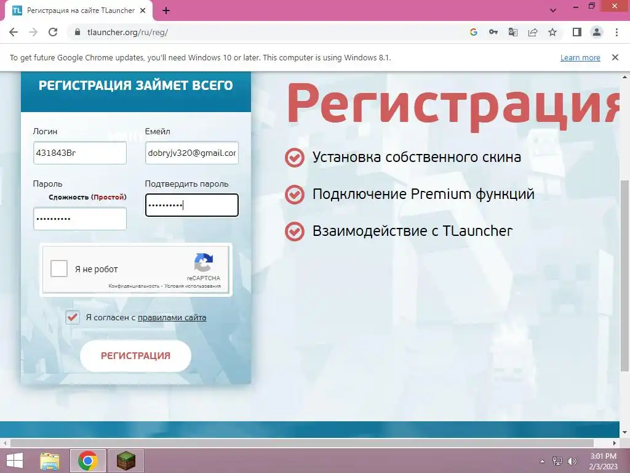Toggle the Chrome side panel
This screenshot has height=473, width=630.
[577, 32]
